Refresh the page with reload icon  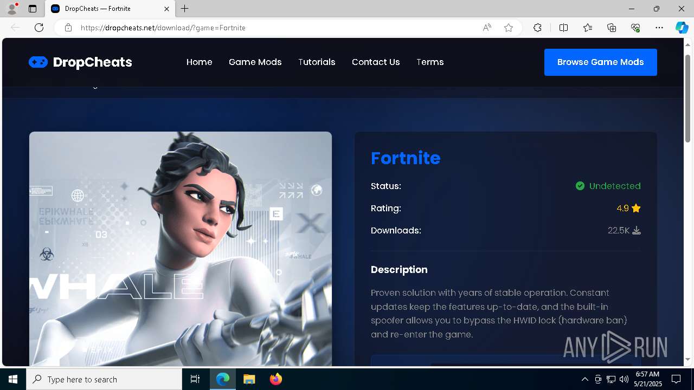click(x=39, y=28)
